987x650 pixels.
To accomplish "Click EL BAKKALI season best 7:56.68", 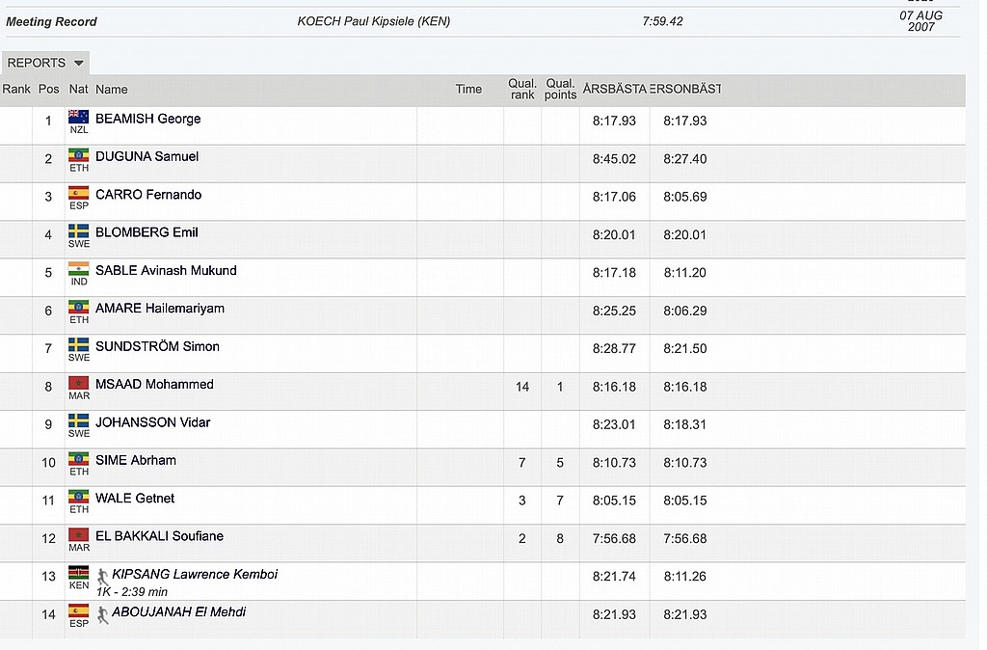I will coord(614,539).
